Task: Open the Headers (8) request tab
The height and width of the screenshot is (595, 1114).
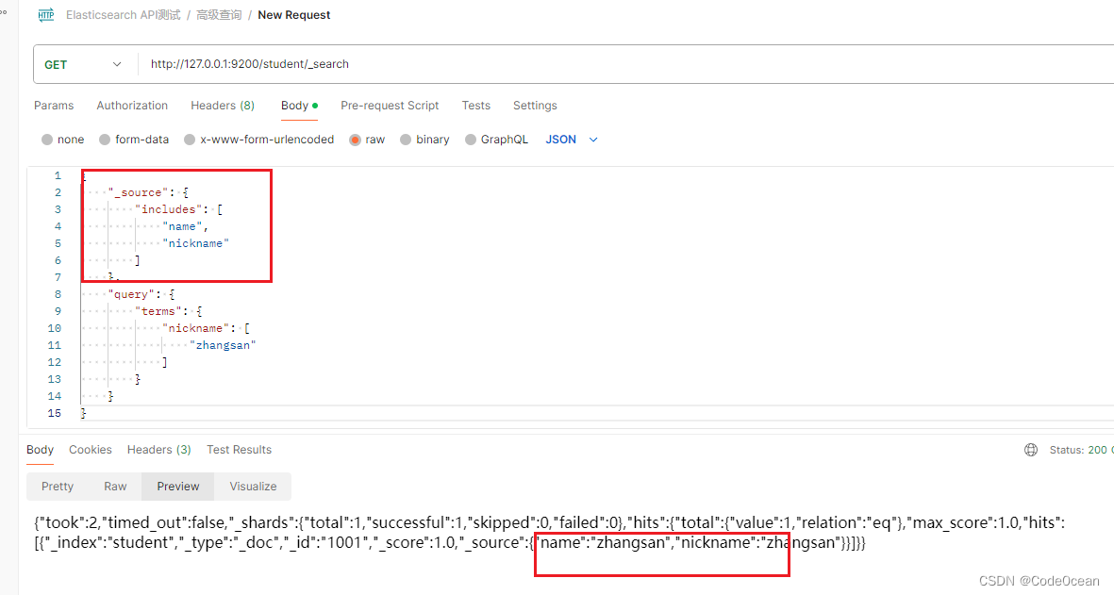Action: tap(223, 105)
